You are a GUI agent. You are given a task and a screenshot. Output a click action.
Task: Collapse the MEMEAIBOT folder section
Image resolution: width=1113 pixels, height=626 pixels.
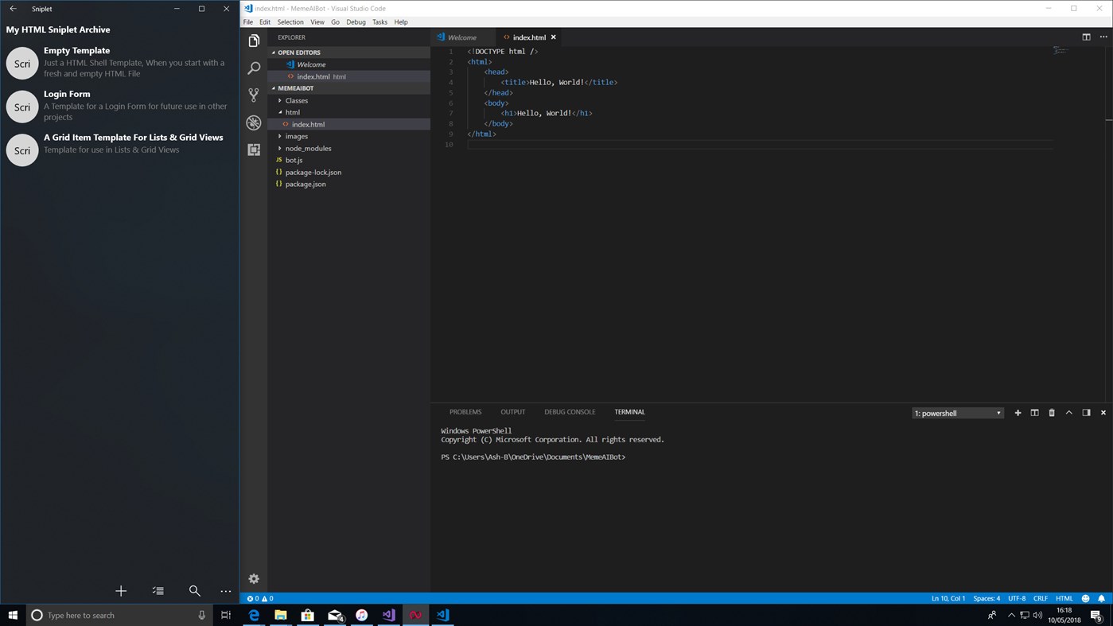tap(349, 88)
